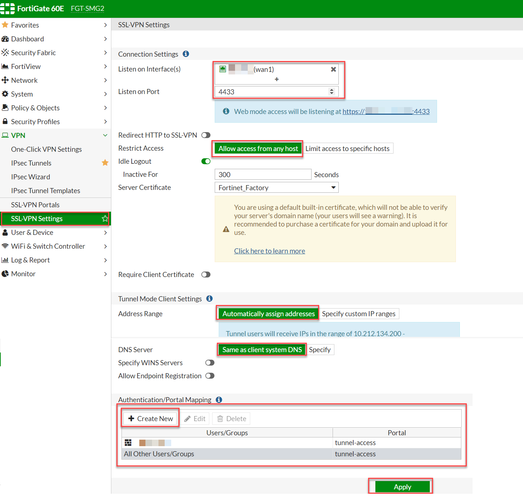Remove wan1 interface with the X
The height and width of the screenshot is (497, 523).
[x=333, y=69]
